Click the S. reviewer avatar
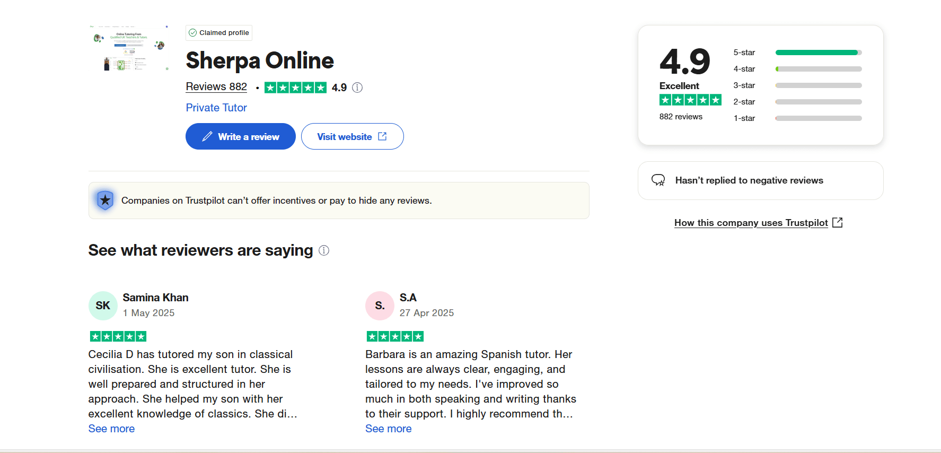 tap(380, 306)
